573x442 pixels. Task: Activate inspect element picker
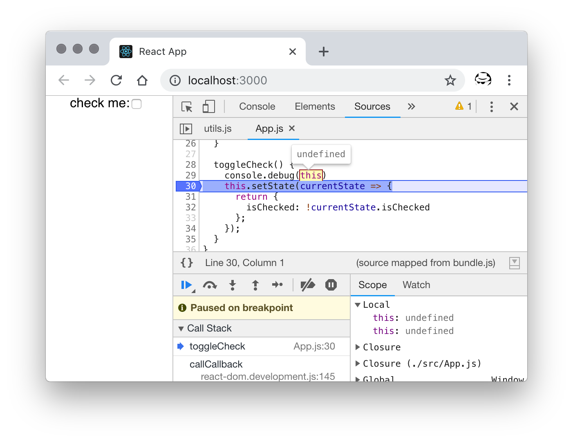tap(187, 107)
